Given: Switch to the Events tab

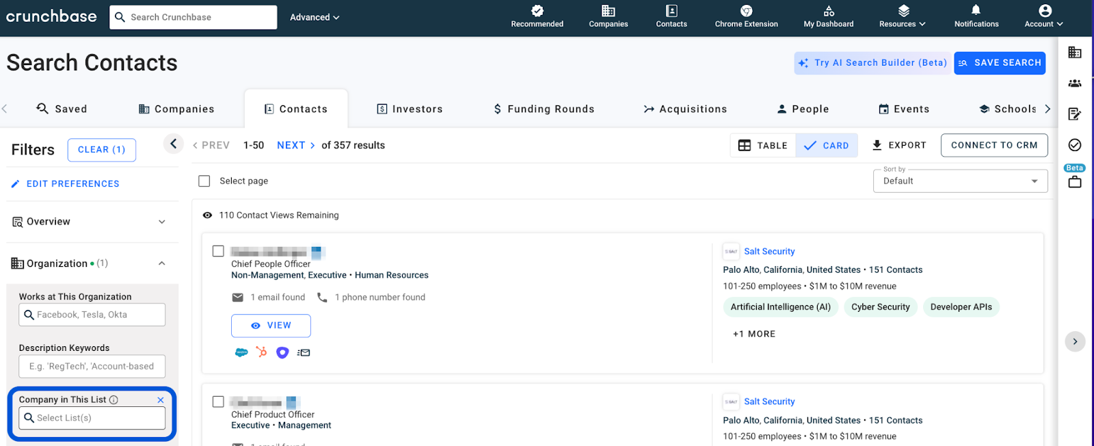Looking at the screenshot, I should (904, 109).
